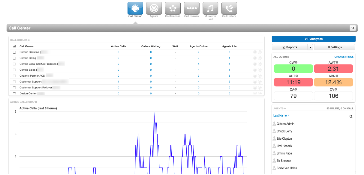Click the agents icon in Customer Support row

coord(255,82)
